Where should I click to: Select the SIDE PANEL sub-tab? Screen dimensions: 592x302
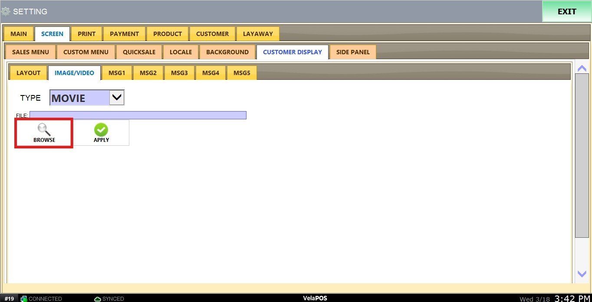pyautogui.click(x=352, y=52)
